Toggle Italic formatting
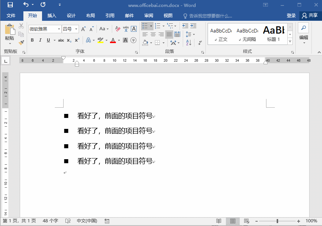Image resolution: width=322 pixels, height=226 pixels. tap(40, 40)
